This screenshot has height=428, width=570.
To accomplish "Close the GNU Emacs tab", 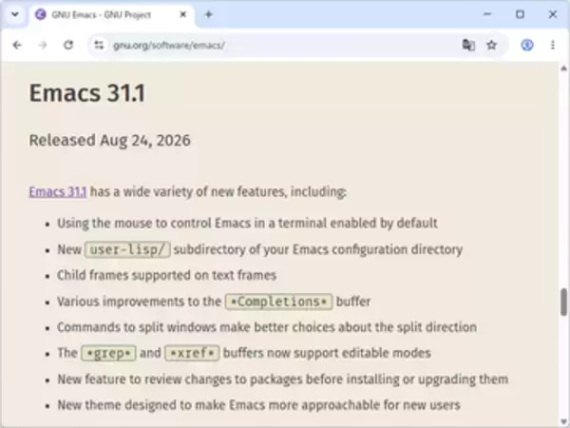I will (183, 14).
